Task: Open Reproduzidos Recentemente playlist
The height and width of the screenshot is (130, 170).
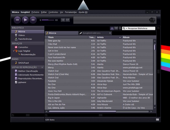Action: (28, 78)
